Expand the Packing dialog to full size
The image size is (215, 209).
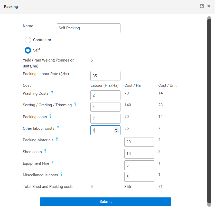[202, 6]
